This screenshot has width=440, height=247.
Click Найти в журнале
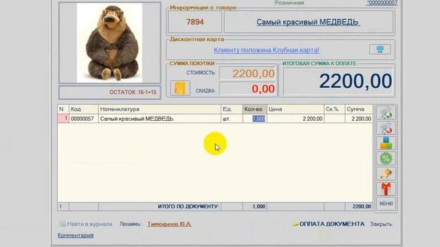point(86,224)
